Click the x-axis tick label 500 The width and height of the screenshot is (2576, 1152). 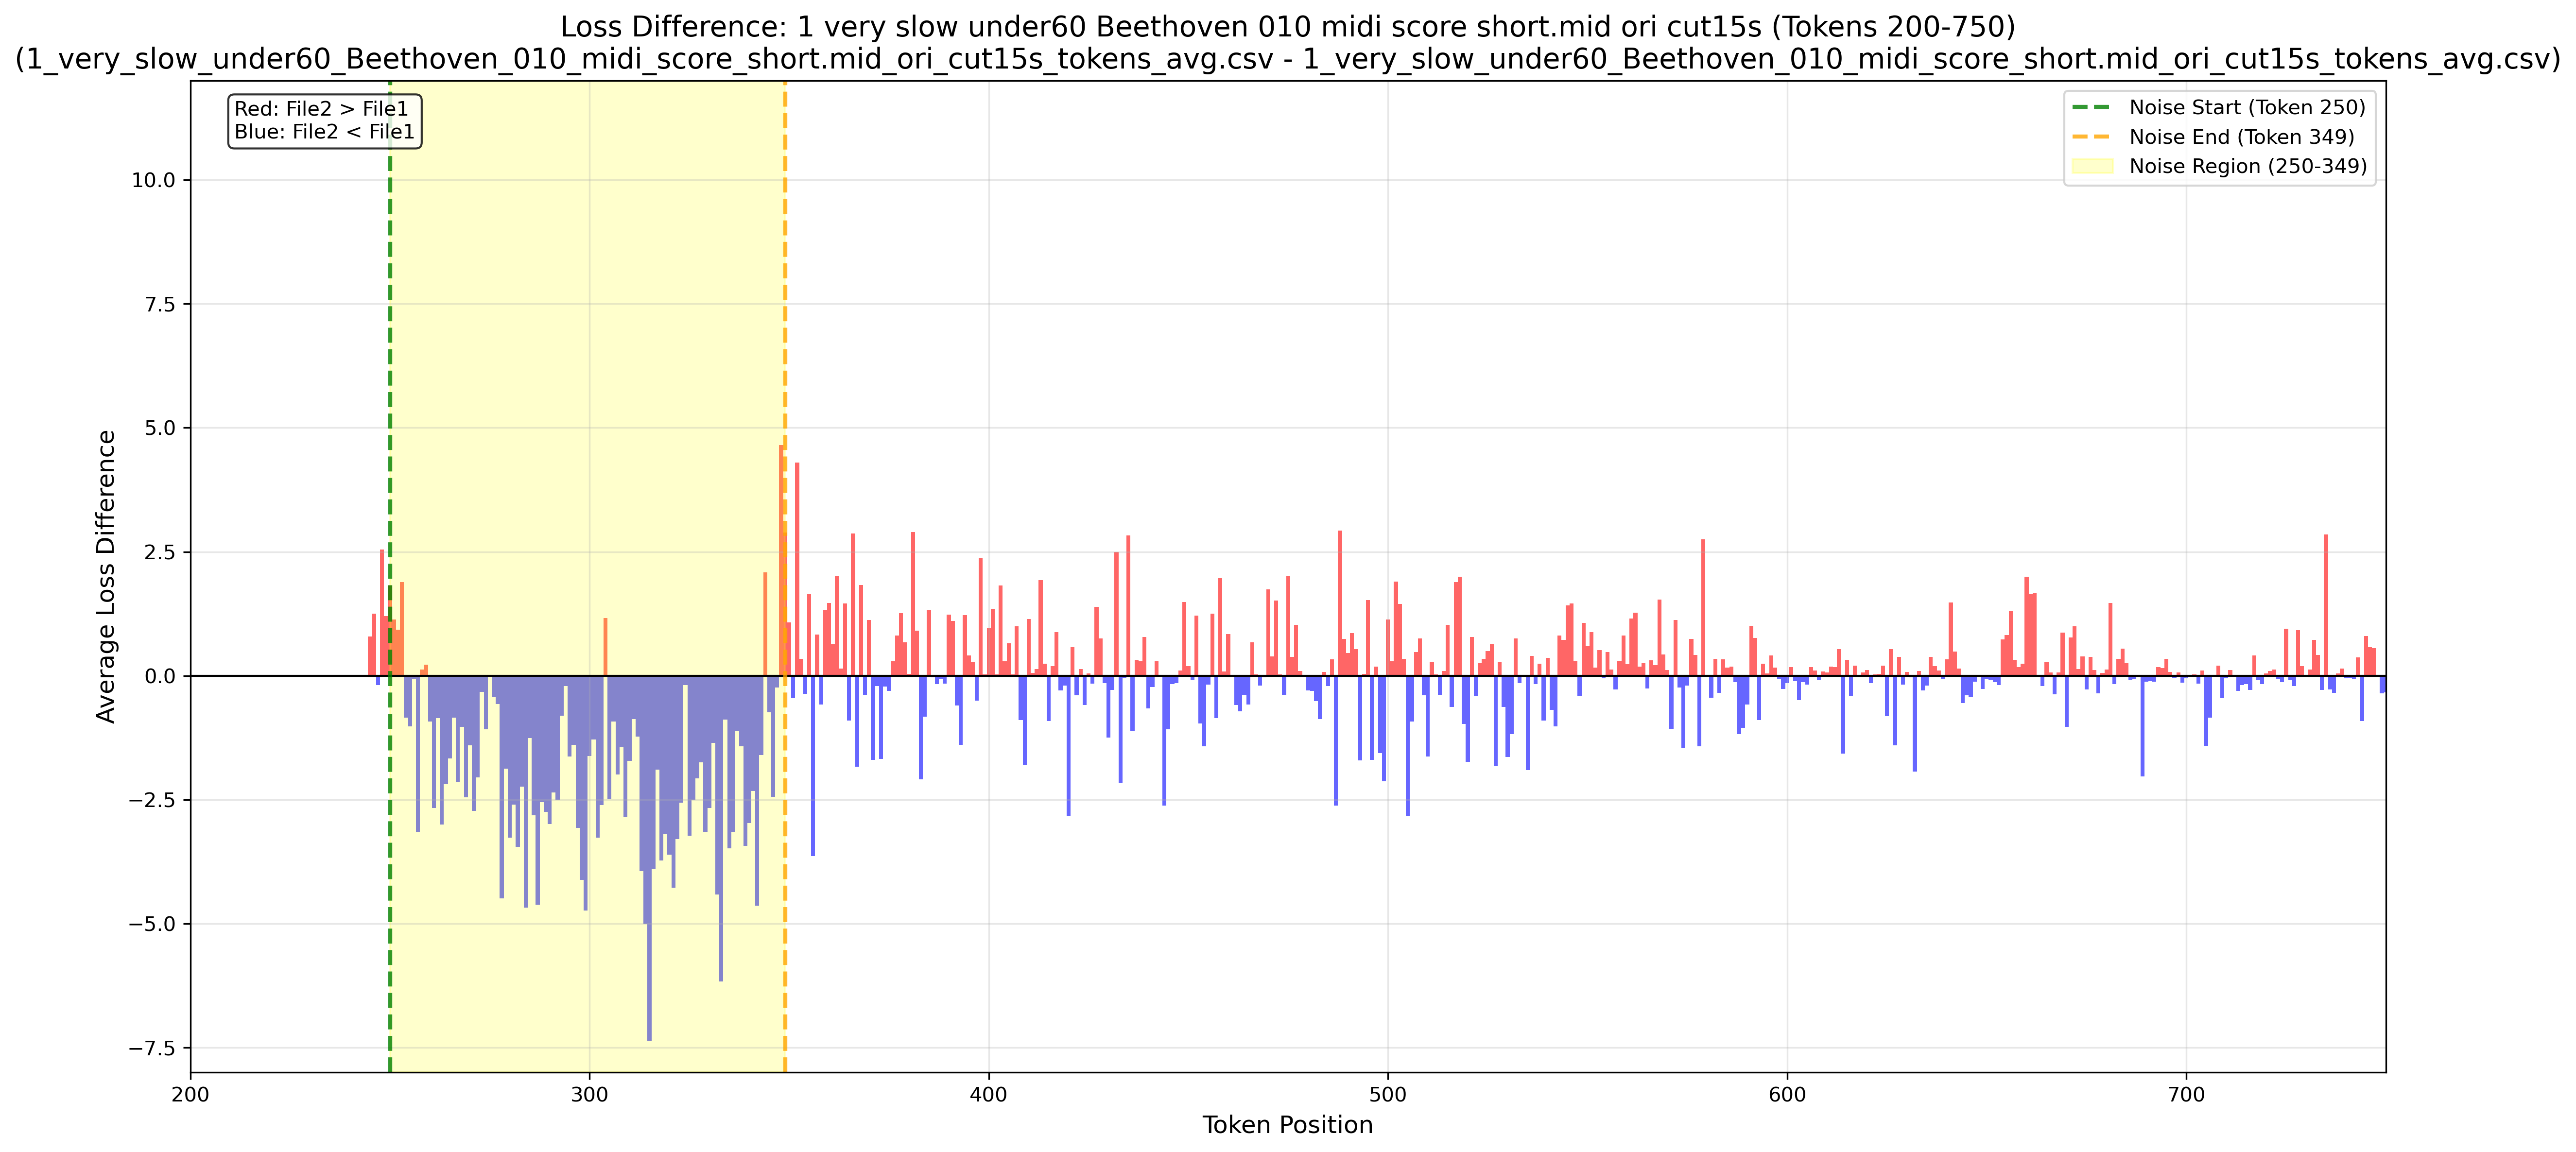1387,1094
